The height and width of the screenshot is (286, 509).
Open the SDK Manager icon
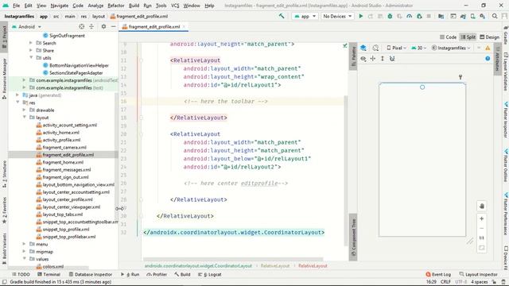(483, 16)
